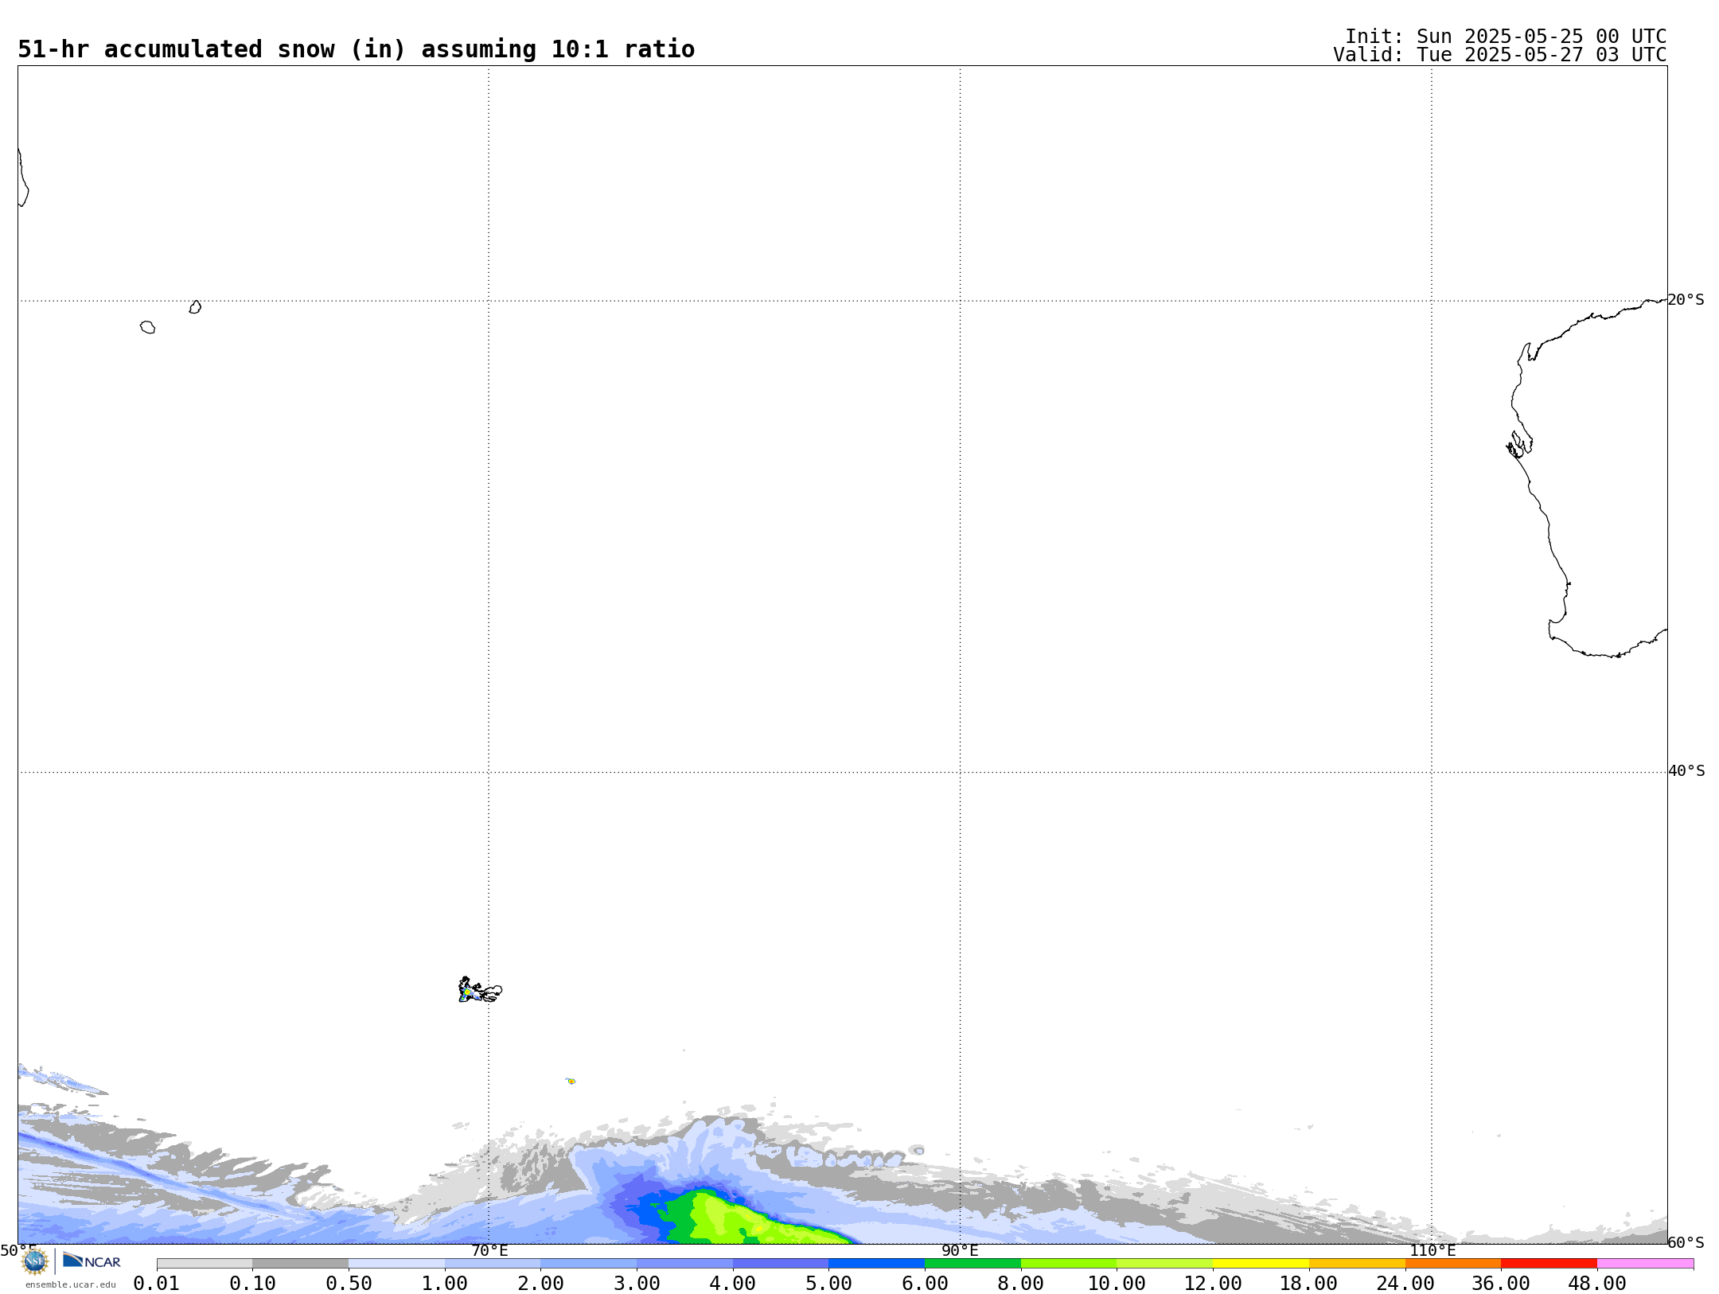Pick the bright blue 5.00–6.00 swatch
This screenshot has width=1719, height=1294.
876,1264
